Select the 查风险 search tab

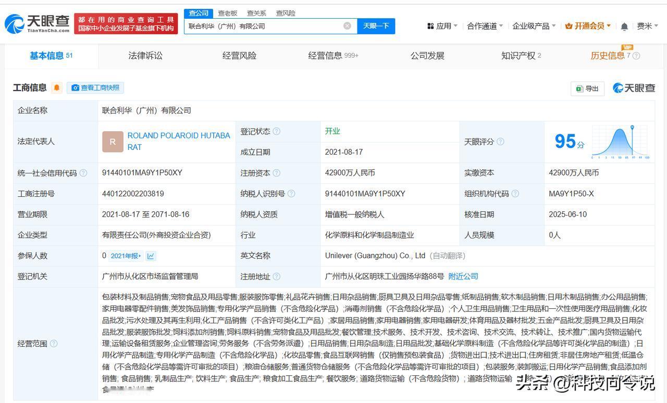(286, 13)
